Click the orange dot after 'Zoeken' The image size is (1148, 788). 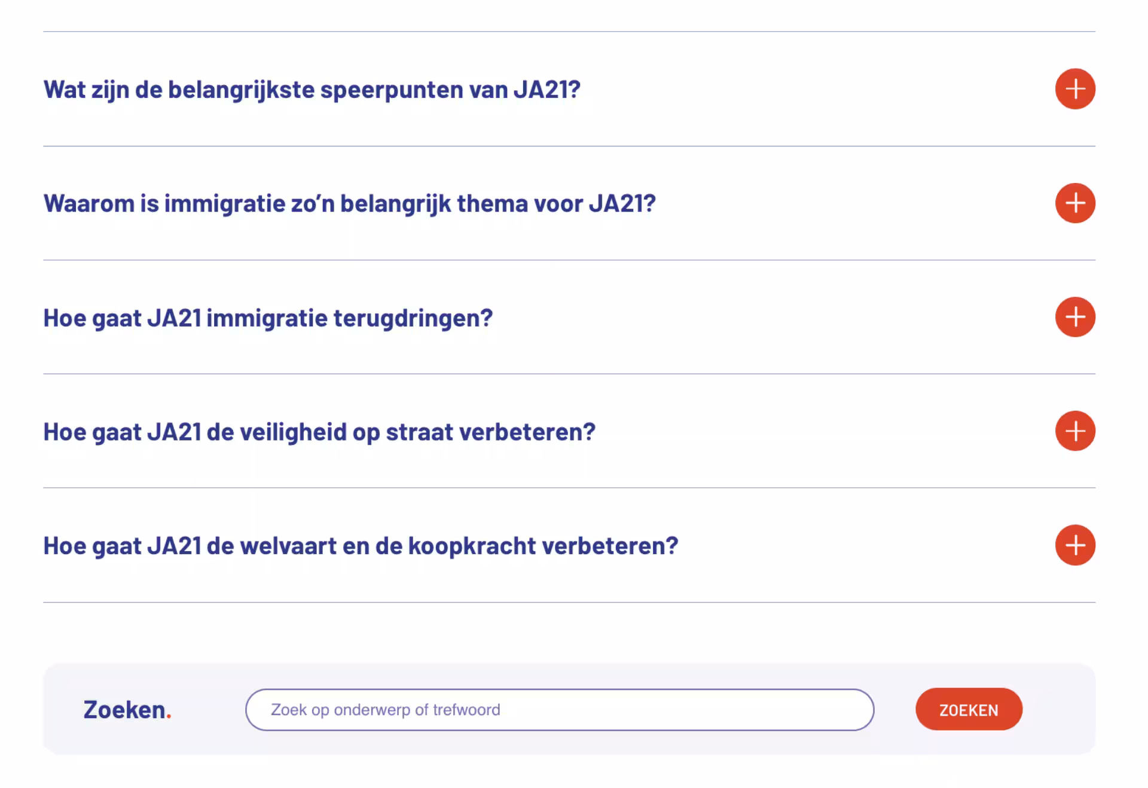[x=169, y=716]
